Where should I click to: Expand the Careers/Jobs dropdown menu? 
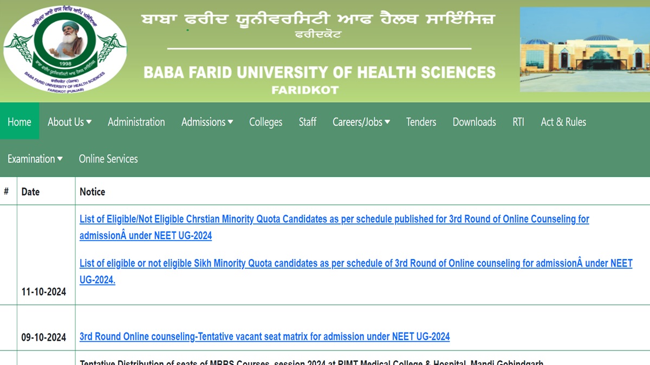[x=361, y=122]
